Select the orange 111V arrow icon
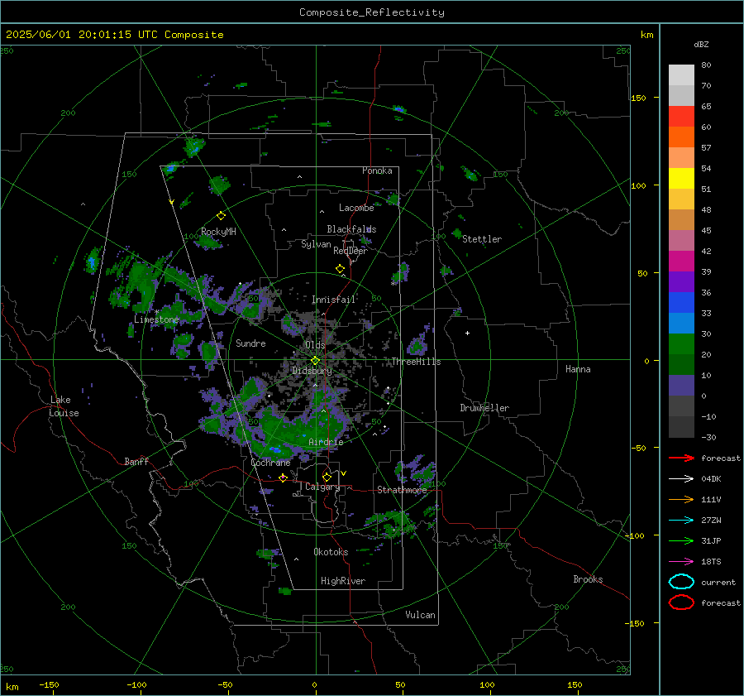 point(681,499)
